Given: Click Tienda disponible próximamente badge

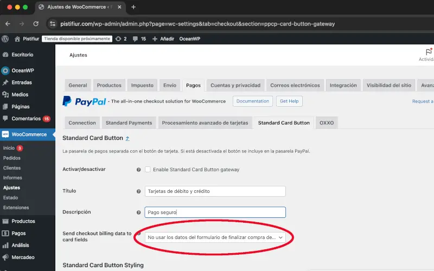Looking at the screenshot, I should tap(77, 38).
